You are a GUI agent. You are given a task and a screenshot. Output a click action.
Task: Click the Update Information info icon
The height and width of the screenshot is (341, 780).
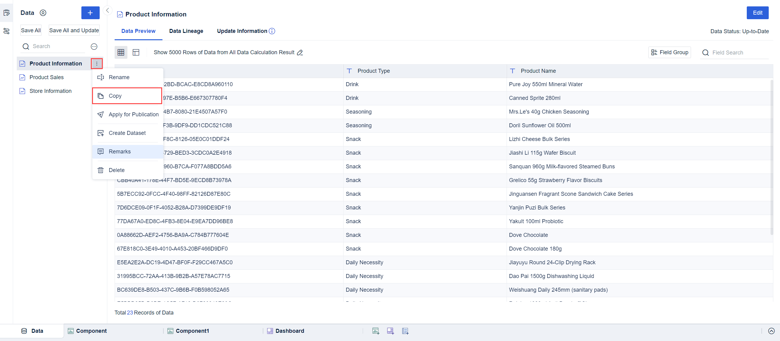click(x=272, y=31)
